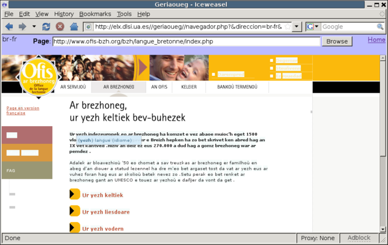Image resolution: width=388 pixels, height=245 pixels.
Task: Reload the current page
Action: click(46, 27)
